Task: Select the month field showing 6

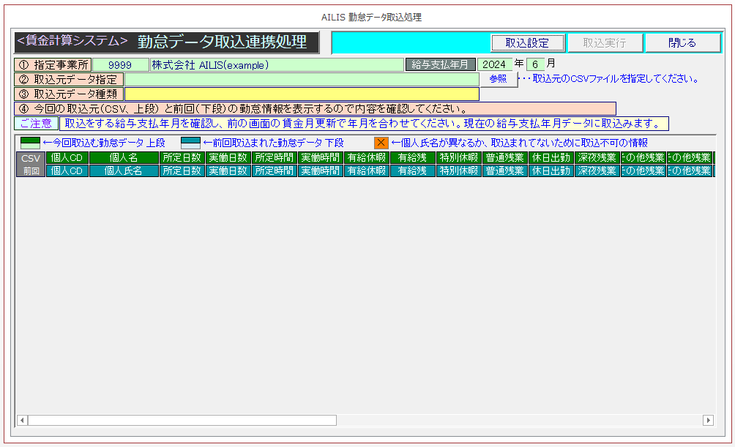Action: [535, 64]
